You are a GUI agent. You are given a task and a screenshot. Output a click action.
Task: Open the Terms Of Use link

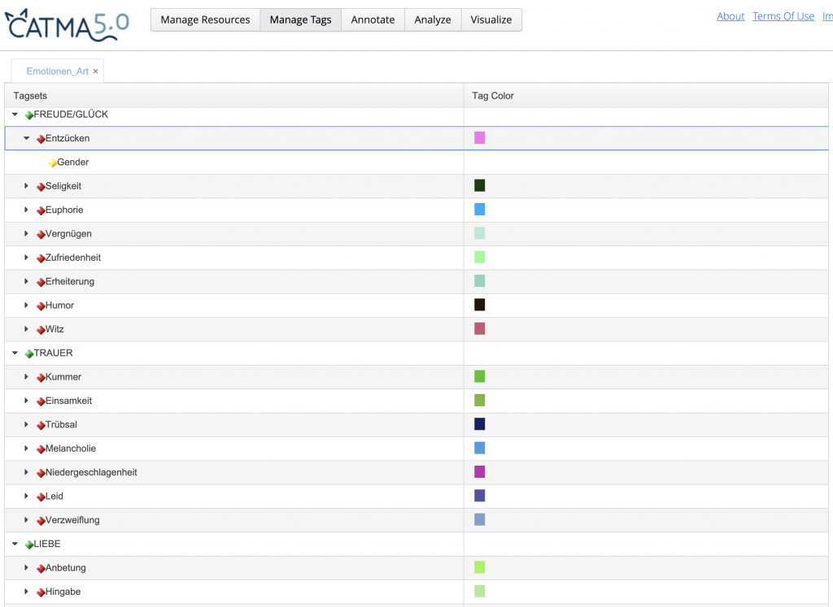click(x=783, y=16)
